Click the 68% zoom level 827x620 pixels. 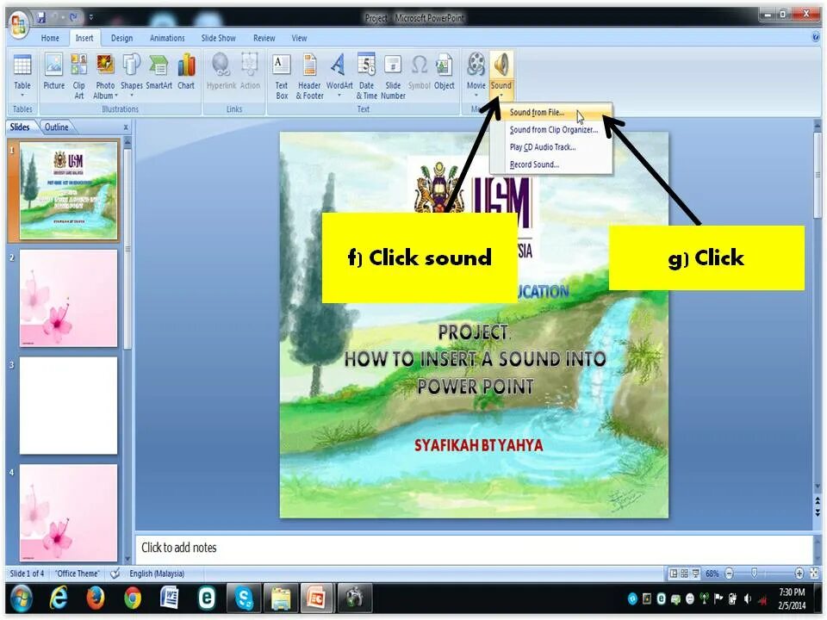(x=712, y=573)
